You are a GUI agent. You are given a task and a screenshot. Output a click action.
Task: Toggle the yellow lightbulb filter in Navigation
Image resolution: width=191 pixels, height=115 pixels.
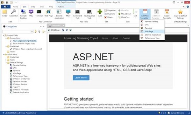(36, 32)
